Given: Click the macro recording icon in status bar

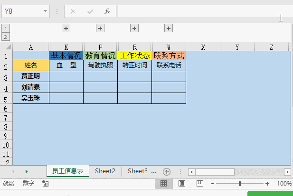Looking at the screenshot, I should 45,183.
